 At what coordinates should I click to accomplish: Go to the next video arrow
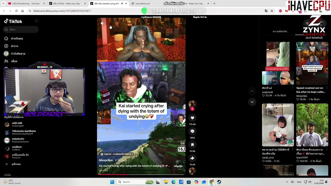tap(252, 102)
